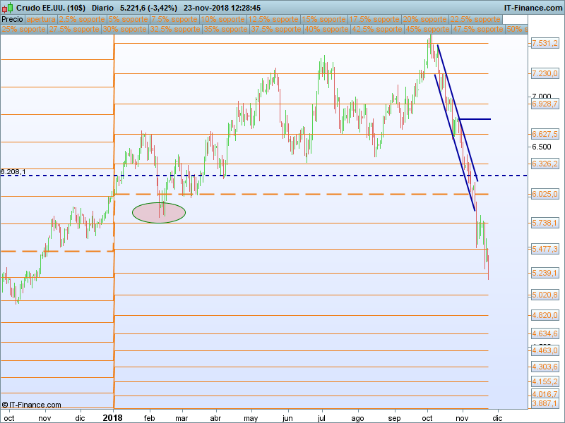Screen dimensions: 565x423
Task: Click the © IT-Finance.com copyright link
Action: (32, 405)
